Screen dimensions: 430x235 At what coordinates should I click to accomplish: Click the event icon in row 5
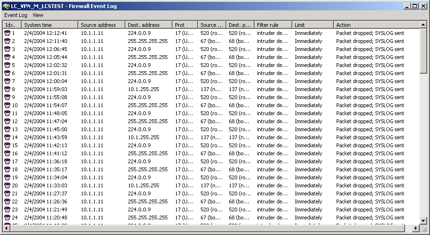pyautogui.click(x=7, y=66)
